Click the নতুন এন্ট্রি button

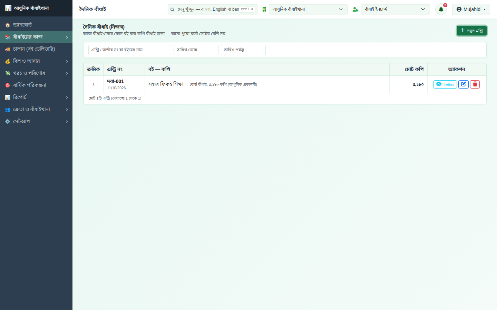471,31
